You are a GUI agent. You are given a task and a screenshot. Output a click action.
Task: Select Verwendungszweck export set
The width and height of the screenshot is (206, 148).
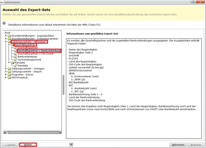pos(29,60)
